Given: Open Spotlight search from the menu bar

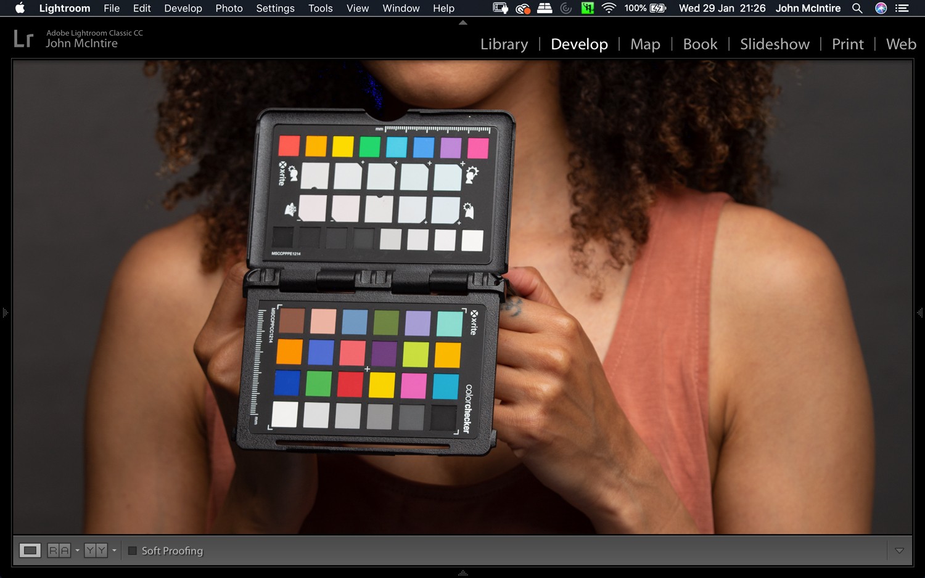Looking at the screenshot, I should pos(857,8).
